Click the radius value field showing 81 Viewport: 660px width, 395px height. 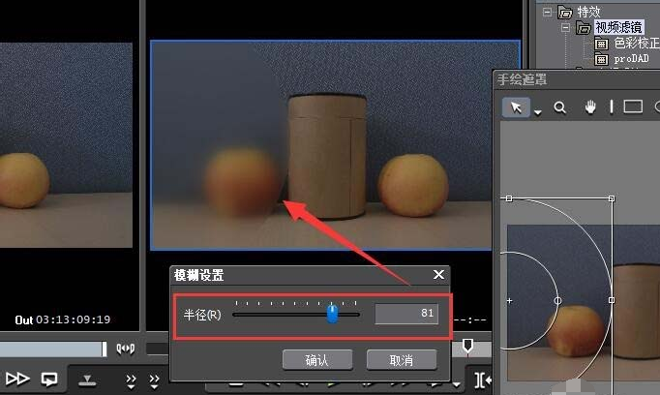pyautogui.click(x=406, y=313)
